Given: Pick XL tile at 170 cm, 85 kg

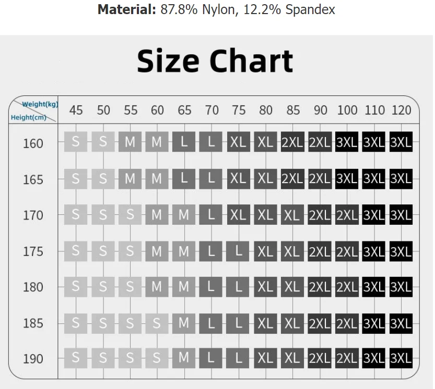Looking at the screenshot, I should tap(292, 214).
